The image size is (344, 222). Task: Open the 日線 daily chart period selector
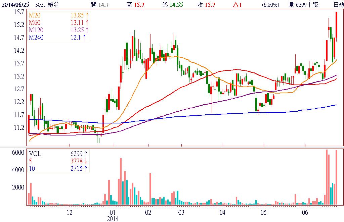coord(338,5)
